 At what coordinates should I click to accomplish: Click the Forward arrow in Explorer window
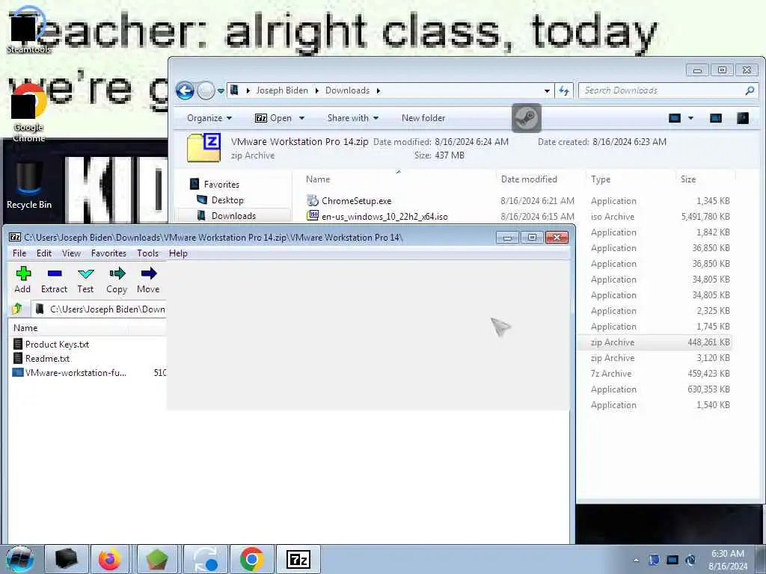[206, 90]
